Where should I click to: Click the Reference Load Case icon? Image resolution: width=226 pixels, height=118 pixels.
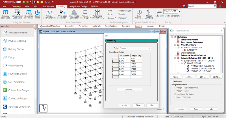point(29,14)
